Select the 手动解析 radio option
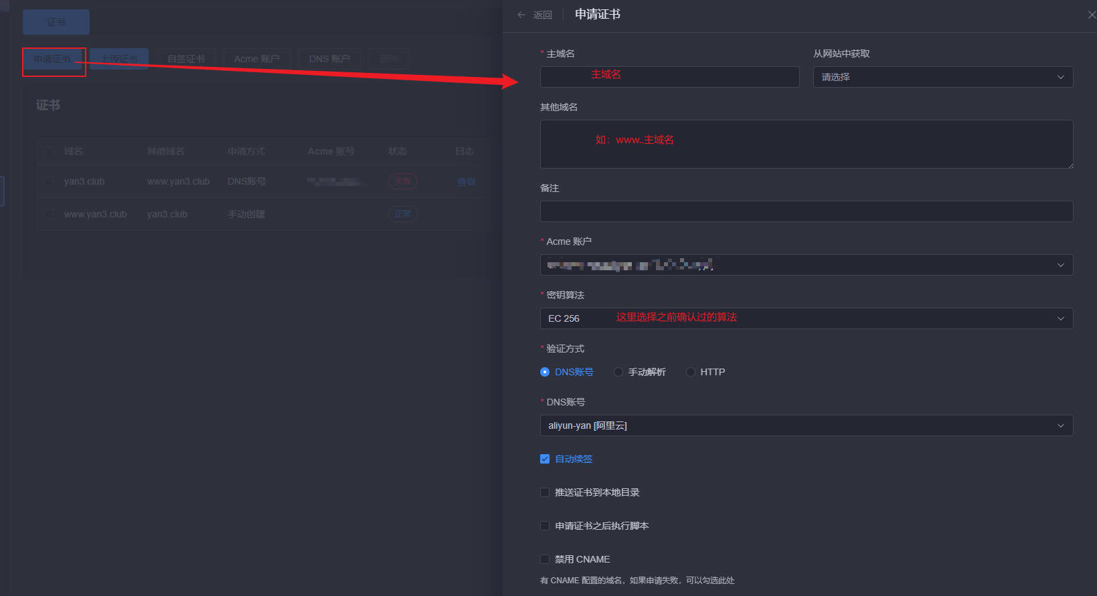 tap(618, 372)
